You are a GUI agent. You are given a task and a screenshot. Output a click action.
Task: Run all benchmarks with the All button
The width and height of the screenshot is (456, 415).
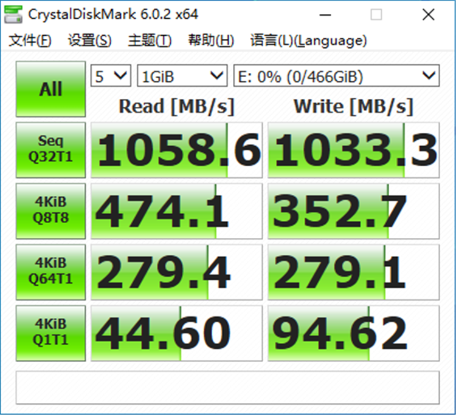click(50, 89)
